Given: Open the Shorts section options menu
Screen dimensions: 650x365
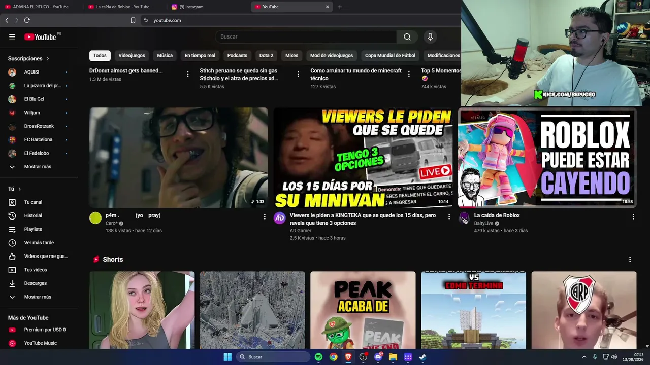Looking at the screenshot, I should coord(630,259).
